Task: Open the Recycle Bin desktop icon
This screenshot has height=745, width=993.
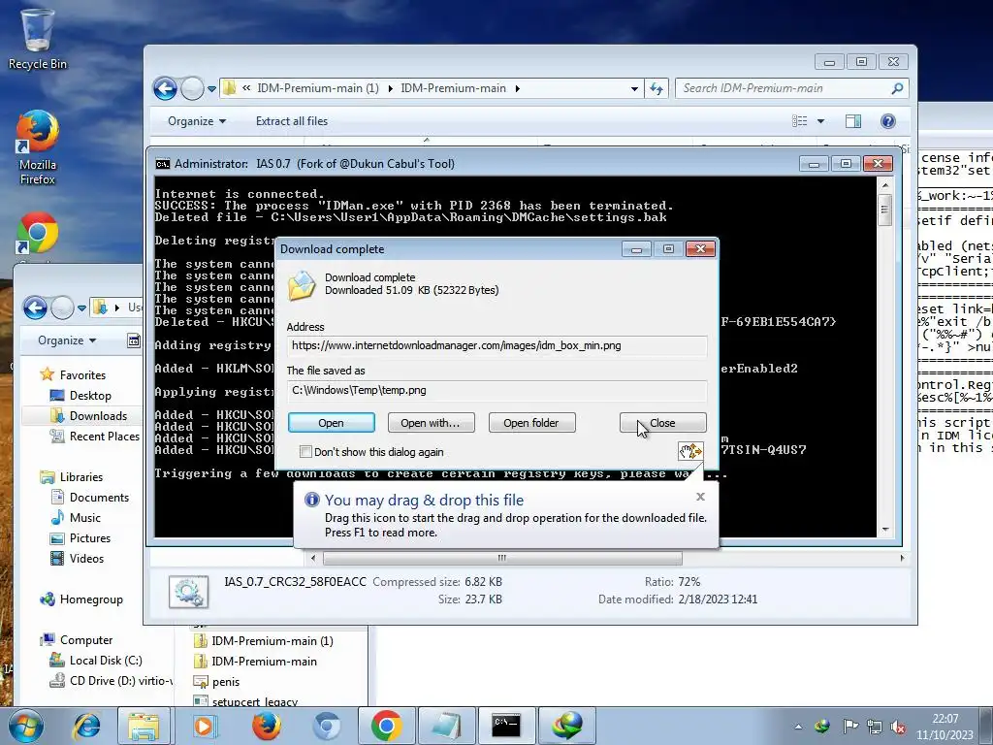Action: 38,39
